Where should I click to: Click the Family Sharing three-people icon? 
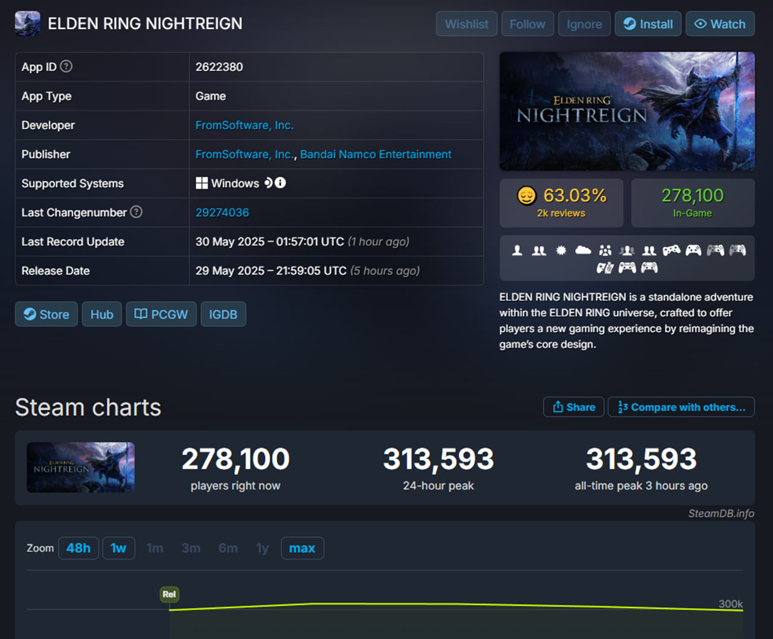pyautogui.click(x=605, y=250)
